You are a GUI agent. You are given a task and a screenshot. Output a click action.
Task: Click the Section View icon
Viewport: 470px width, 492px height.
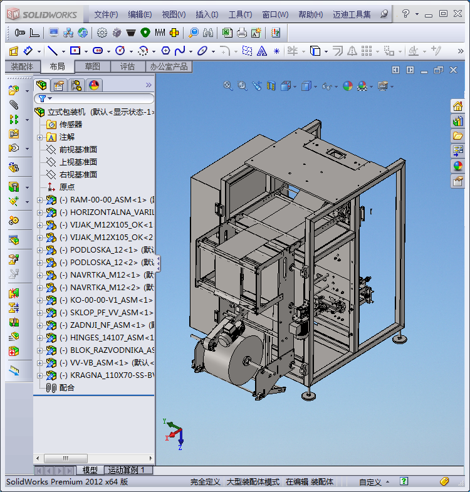point(271,86)
